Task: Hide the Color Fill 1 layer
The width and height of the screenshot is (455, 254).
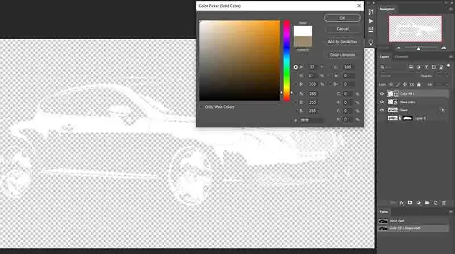Action: (382, 94)
